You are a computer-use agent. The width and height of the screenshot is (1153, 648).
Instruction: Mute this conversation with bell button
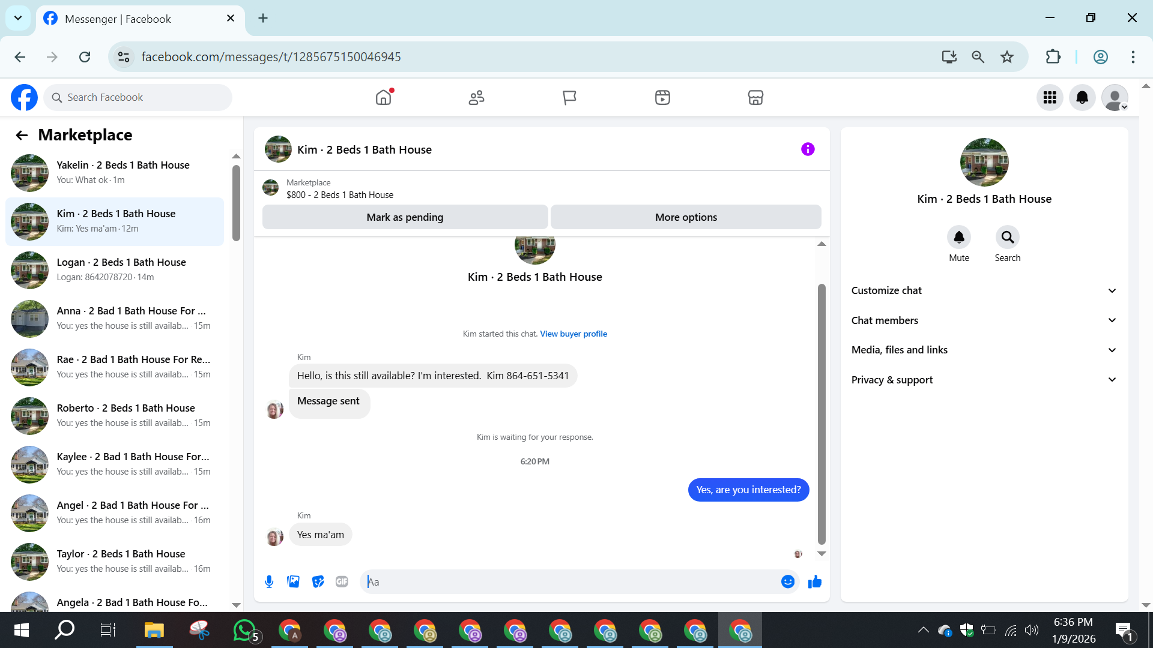click(x=958, y=238)
